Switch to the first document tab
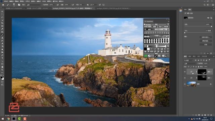 [x=14, y=8]
